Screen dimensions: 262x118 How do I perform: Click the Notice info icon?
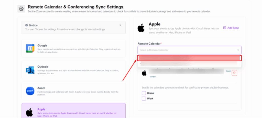coord(26,25)
